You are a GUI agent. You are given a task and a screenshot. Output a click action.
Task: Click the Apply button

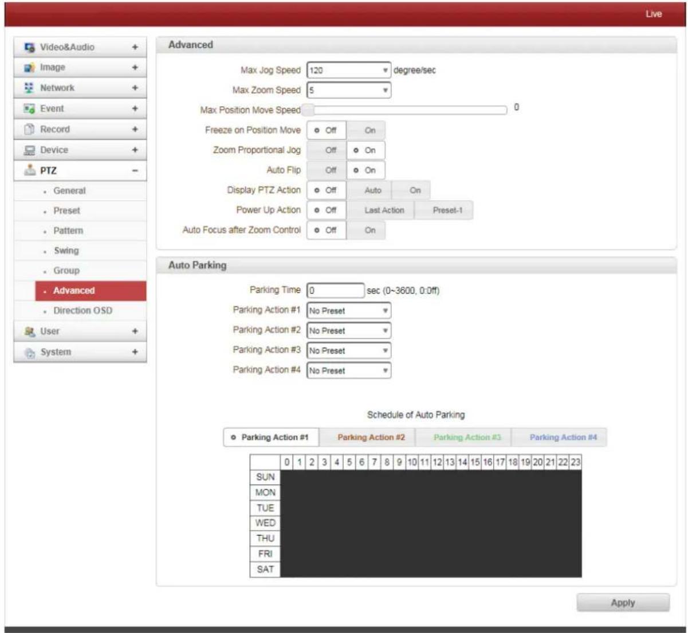click(x=623, y=603)
